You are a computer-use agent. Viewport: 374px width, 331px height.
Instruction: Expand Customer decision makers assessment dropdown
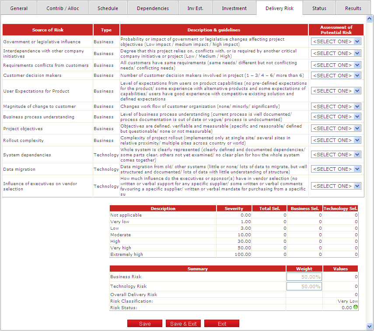pos(336,76)
